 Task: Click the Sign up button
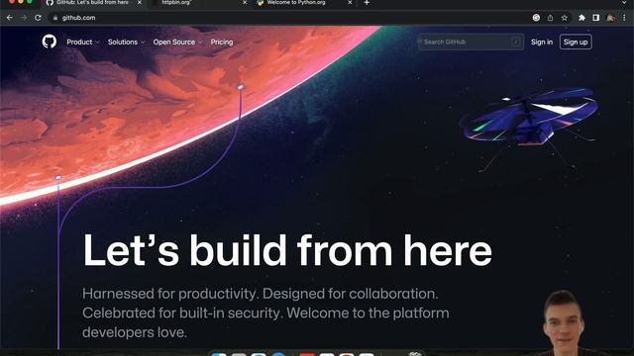point(576,42)
